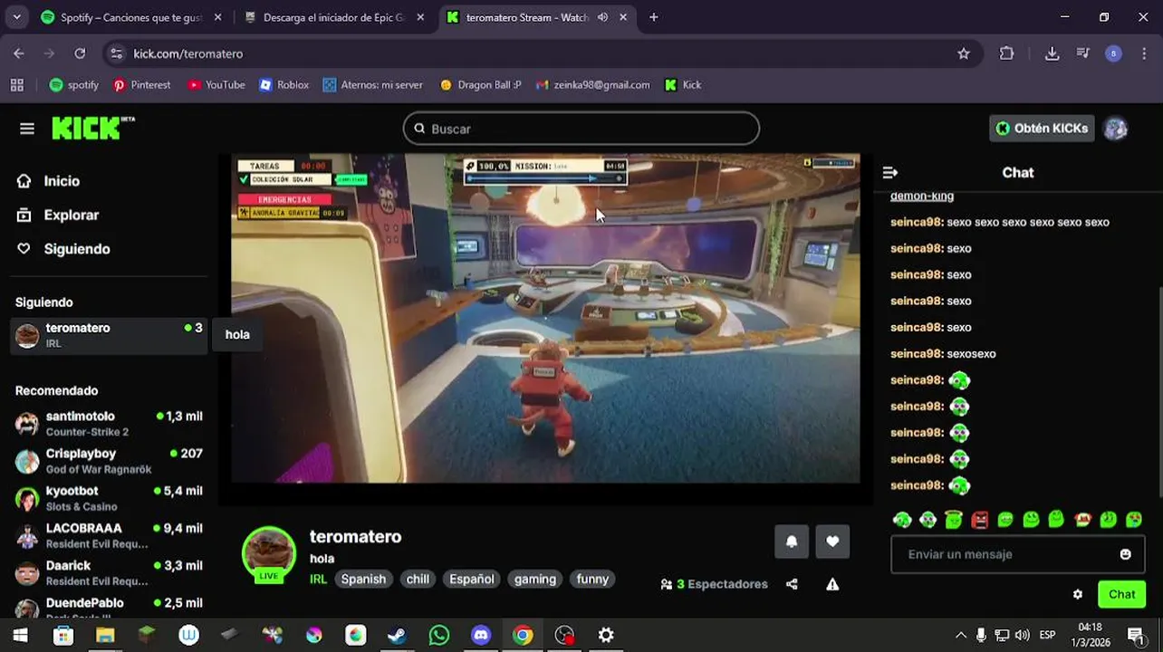Click the address bar URL kick.com/teromatero

(x=187, y=53)
